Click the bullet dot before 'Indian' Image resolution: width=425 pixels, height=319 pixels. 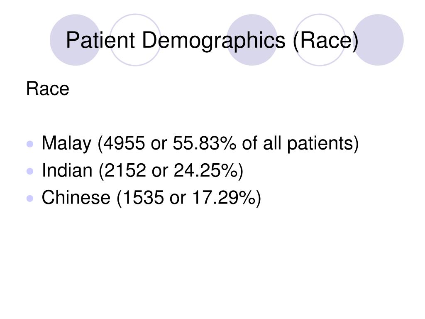[30, 171]
